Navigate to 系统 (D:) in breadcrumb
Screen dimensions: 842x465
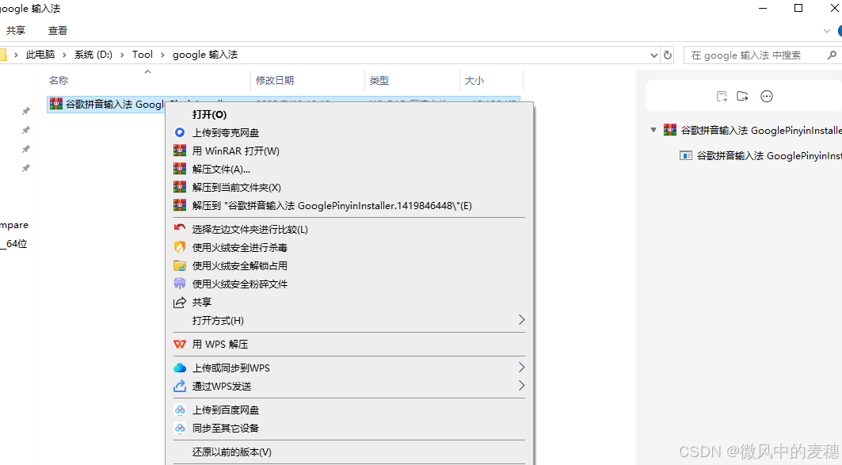[x=93, y=54]
